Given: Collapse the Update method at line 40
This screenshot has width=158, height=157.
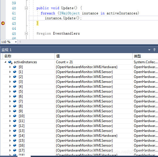Looking at the screenshot, I should point(26,8).
